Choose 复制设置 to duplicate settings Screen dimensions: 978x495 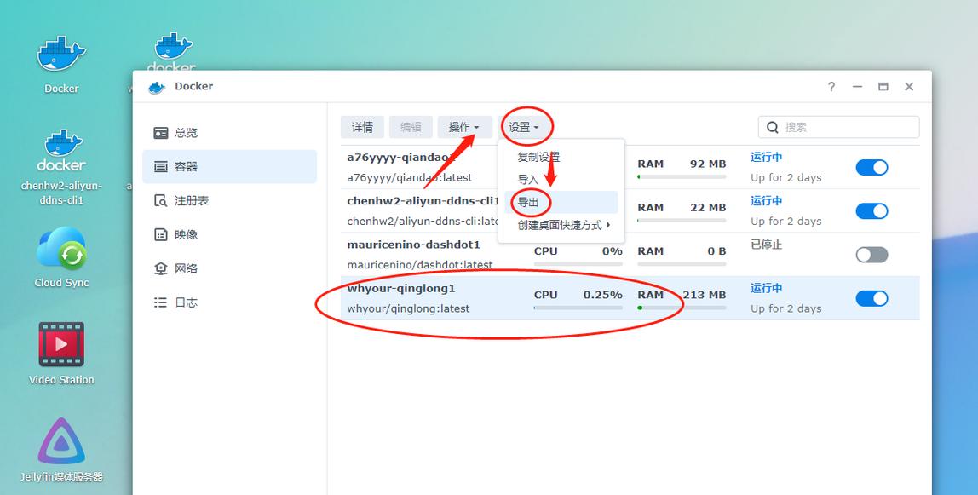coord(539,157)
